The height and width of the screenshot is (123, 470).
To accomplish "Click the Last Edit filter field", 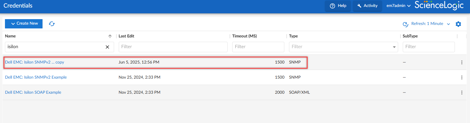I will (173, 47).
